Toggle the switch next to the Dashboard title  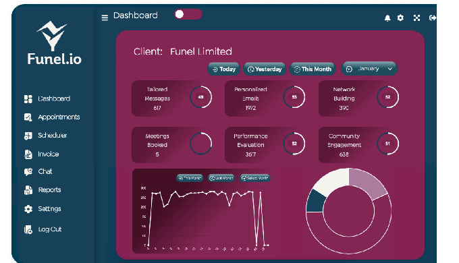188,14
